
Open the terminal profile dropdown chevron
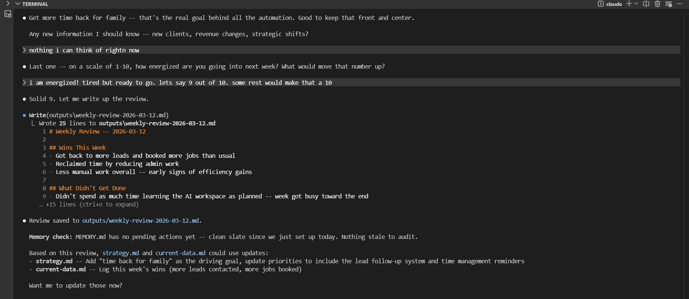pyautogui.click(x=637, y=4)
